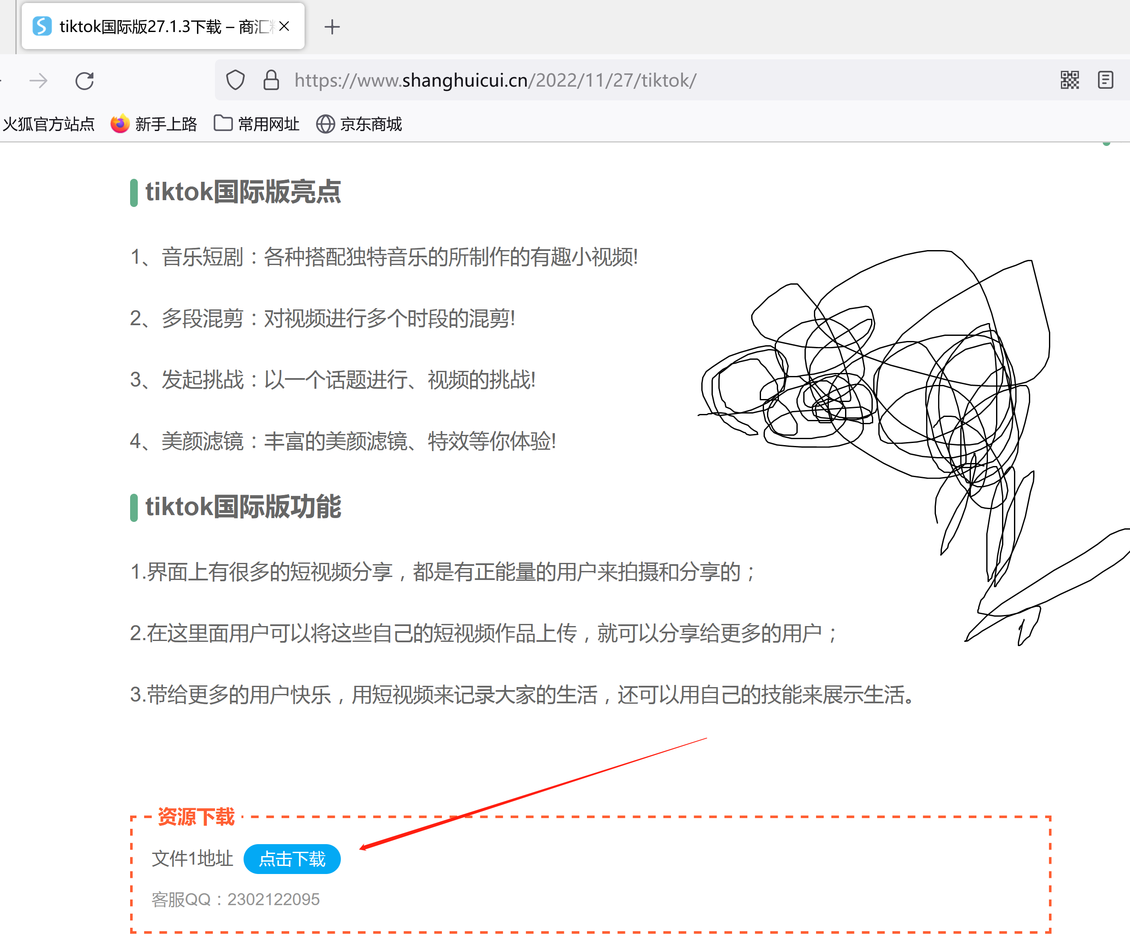Select the tiktok国际版27.1.3下载 tab
Image resolution: width=1130 pixels, height=941 pixels.
click(163, 26)
